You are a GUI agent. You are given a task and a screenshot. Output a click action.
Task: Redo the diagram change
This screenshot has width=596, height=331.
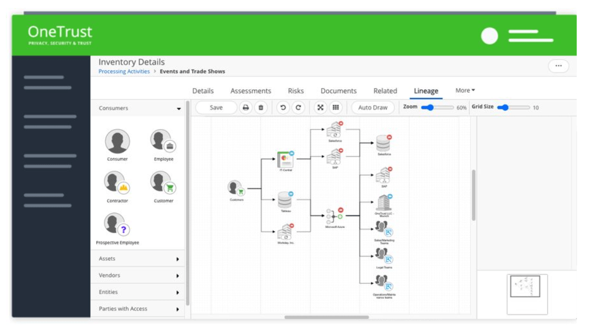point(298,108)
